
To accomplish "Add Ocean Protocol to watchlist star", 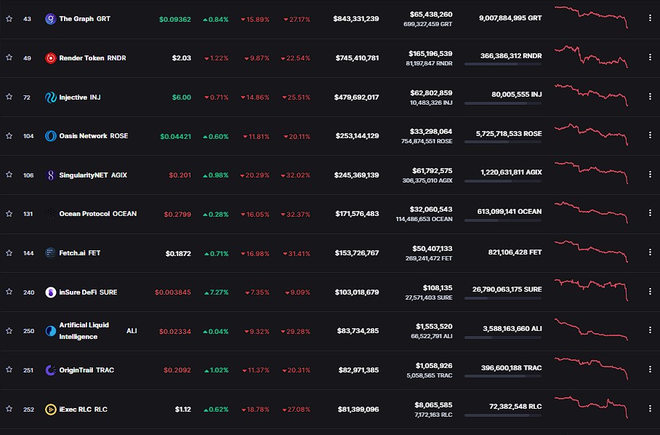I will click(x=9, y=214).
